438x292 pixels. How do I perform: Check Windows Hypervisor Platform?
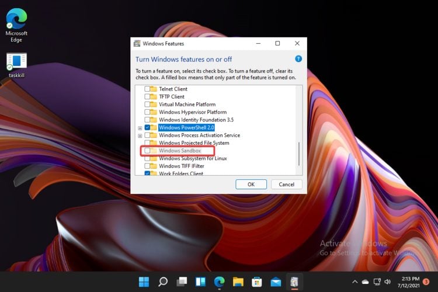(147, 112)
